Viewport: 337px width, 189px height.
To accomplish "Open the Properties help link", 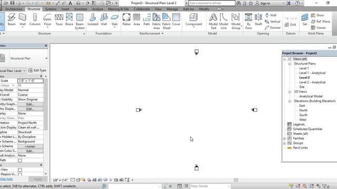I will (x=6, y=179).
